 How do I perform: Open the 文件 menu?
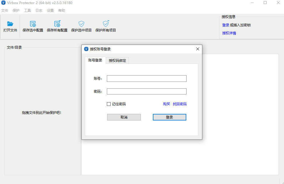(x=5, y=11)
